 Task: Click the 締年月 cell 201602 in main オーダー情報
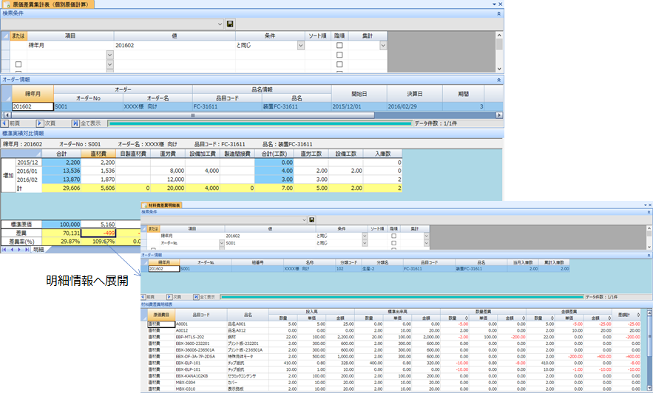[33, 106]
